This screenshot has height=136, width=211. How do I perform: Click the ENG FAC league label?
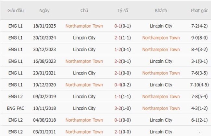(x=15, y=108)
